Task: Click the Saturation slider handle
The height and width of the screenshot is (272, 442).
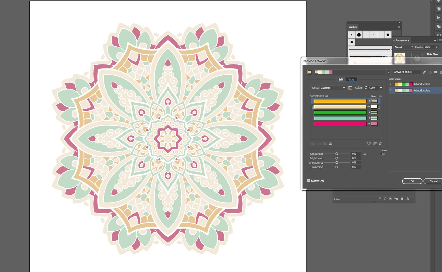Action: [x=337, y=154]
